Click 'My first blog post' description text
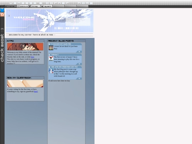 (x=66, y=73)
